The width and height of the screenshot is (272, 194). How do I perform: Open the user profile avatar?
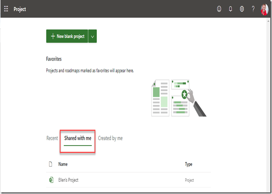tap(264, 9)
